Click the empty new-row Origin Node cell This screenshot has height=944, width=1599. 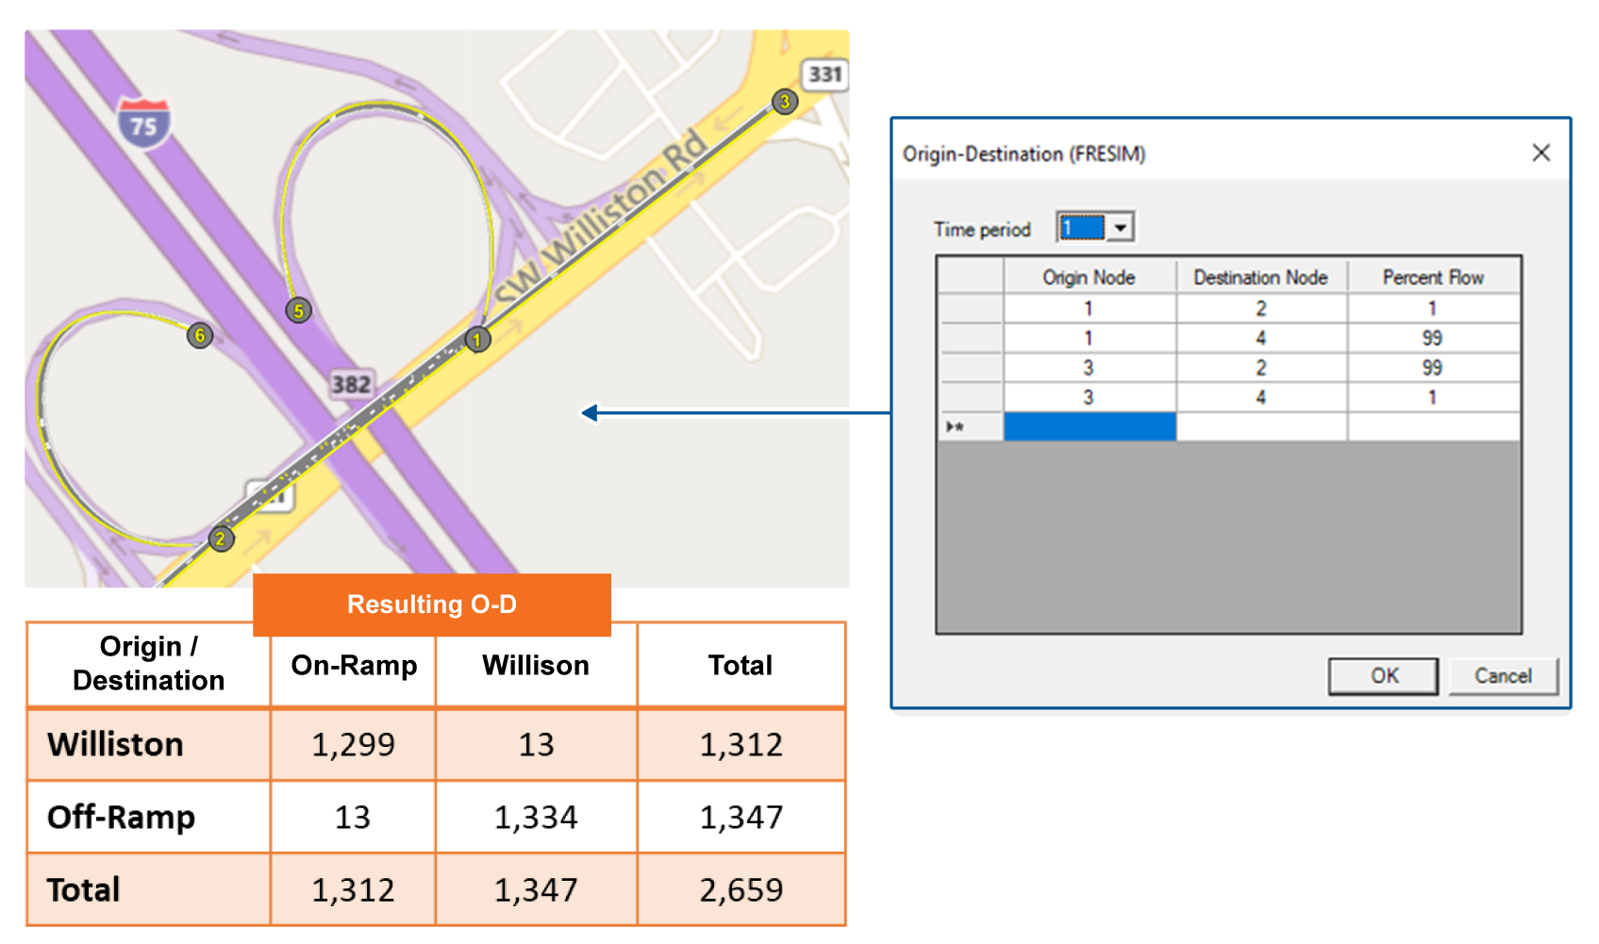pos(1090,427)
